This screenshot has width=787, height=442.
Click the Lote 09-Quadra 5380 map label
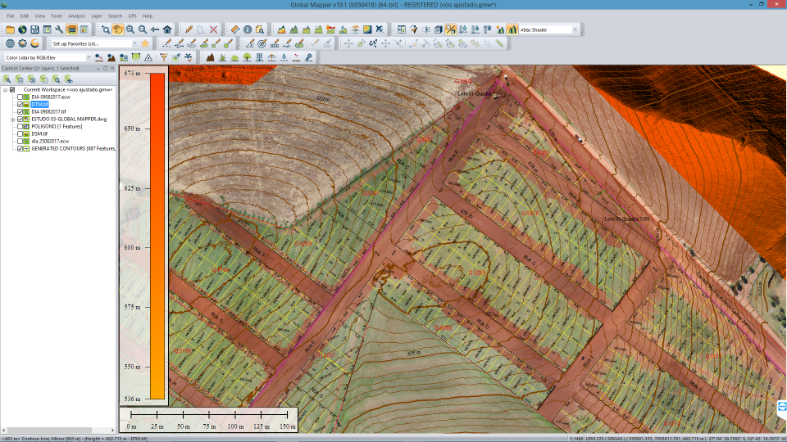[x=626, y=219]
